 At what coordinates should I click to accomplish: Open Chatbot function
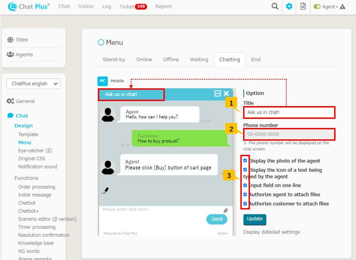27,203
